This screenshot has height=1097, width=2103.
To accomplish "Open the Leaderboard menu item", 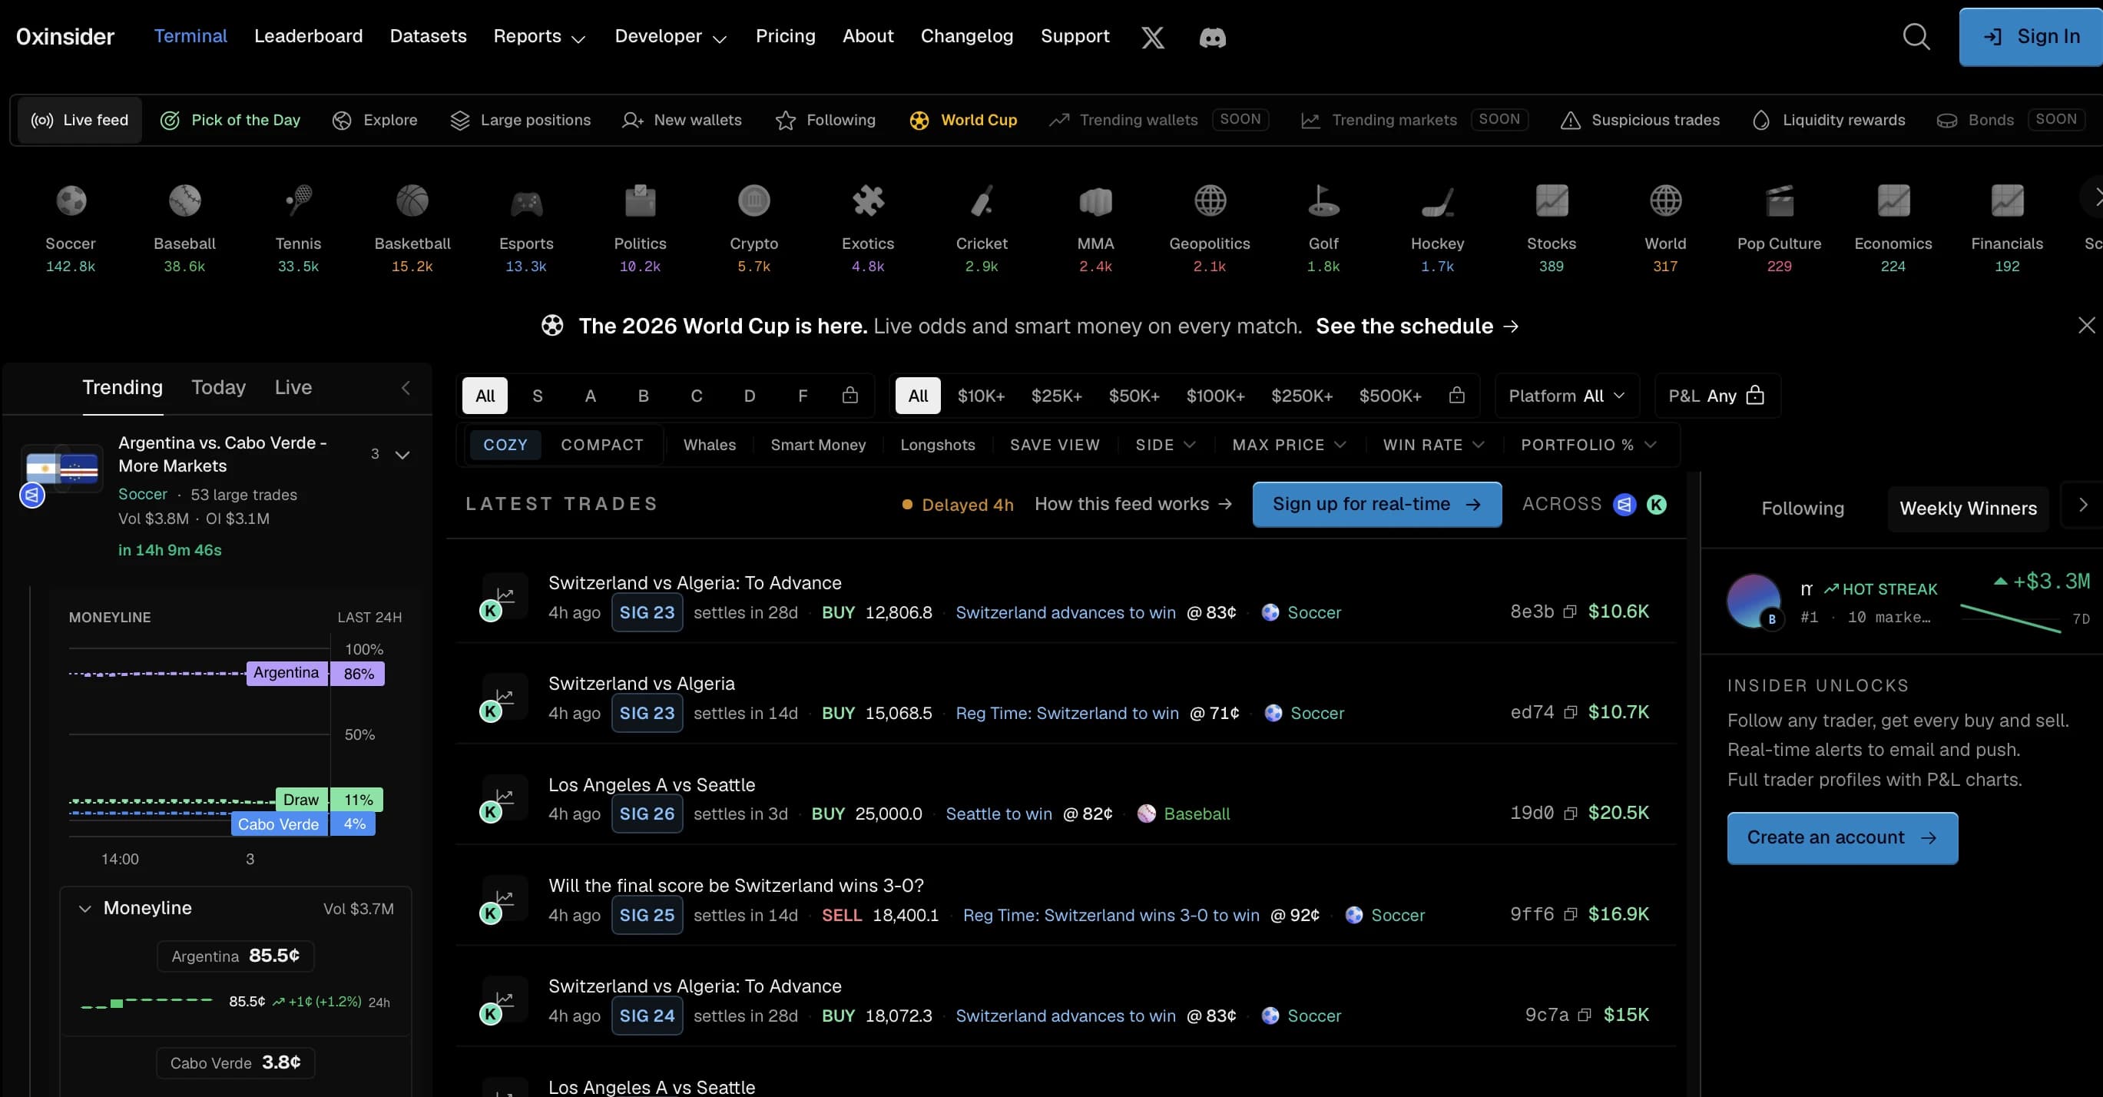I will pyautogui.click(x=308, y=36).
